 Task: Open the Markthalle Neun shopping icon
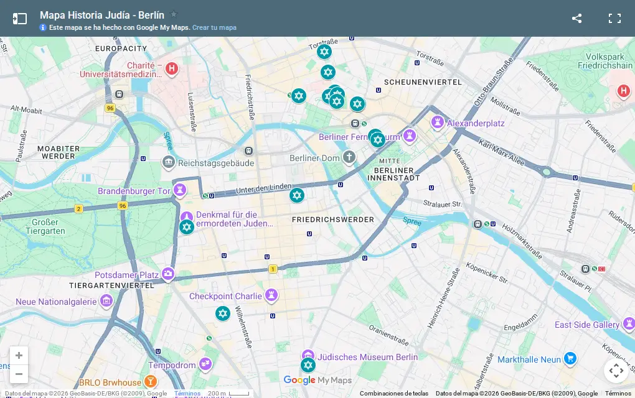tap(570, 358)
